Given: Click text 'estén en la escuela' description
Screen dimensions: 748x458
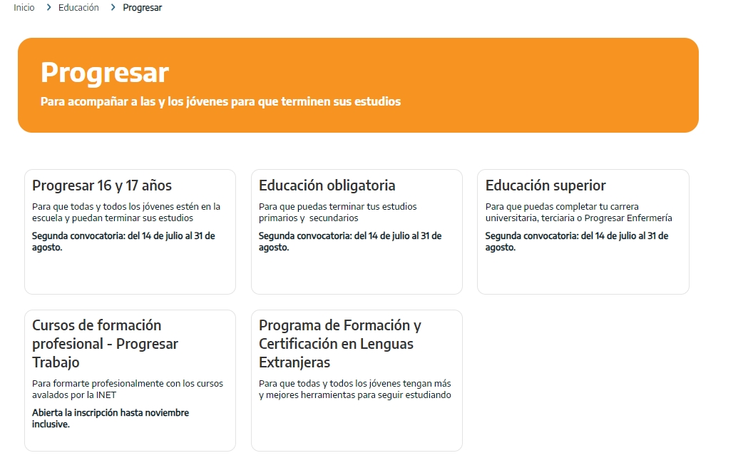Looking at the screenshot, I should (126, 213).
